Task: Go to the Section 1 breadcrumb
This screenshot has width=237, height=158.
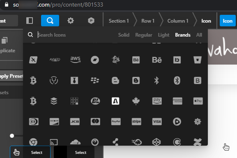Action: click(119, 21)
